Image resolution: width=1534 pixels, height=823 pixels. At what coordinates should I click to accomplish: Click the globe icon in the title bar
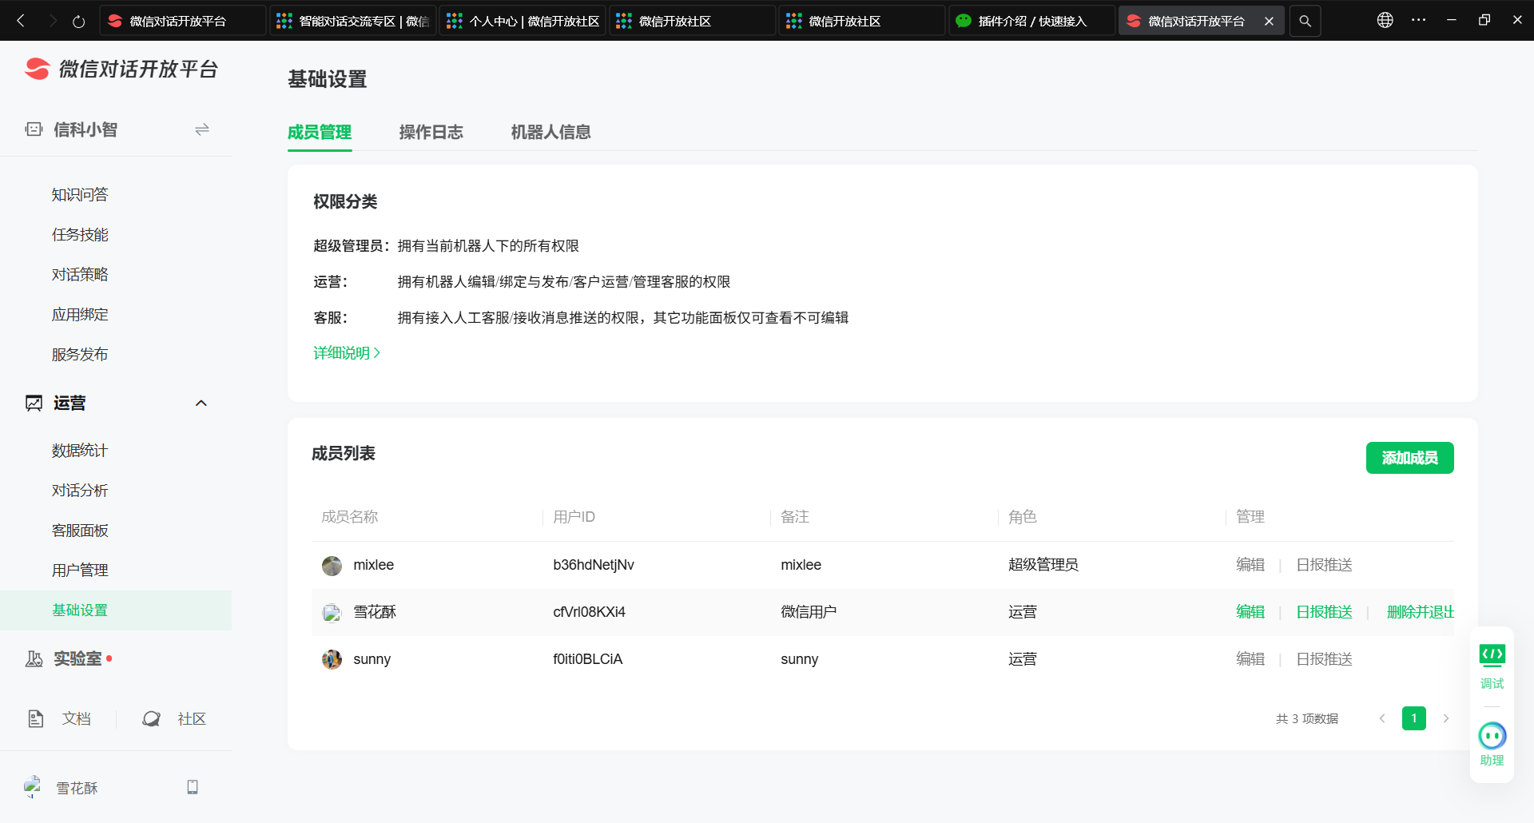[1385, 20]
